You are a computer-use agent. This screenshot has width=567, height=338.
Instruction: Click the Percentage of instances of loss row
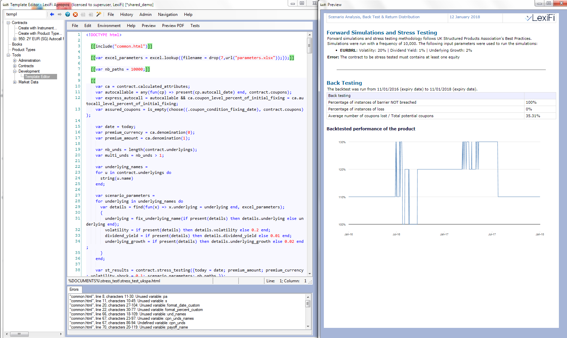[441, 109]
